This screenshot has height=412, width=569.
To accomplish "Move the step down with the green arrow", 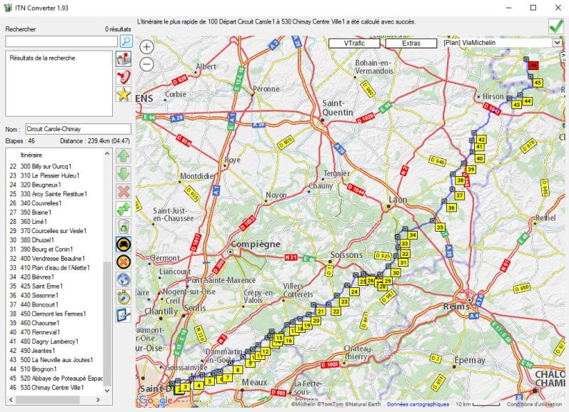I will tap(124, 174).
